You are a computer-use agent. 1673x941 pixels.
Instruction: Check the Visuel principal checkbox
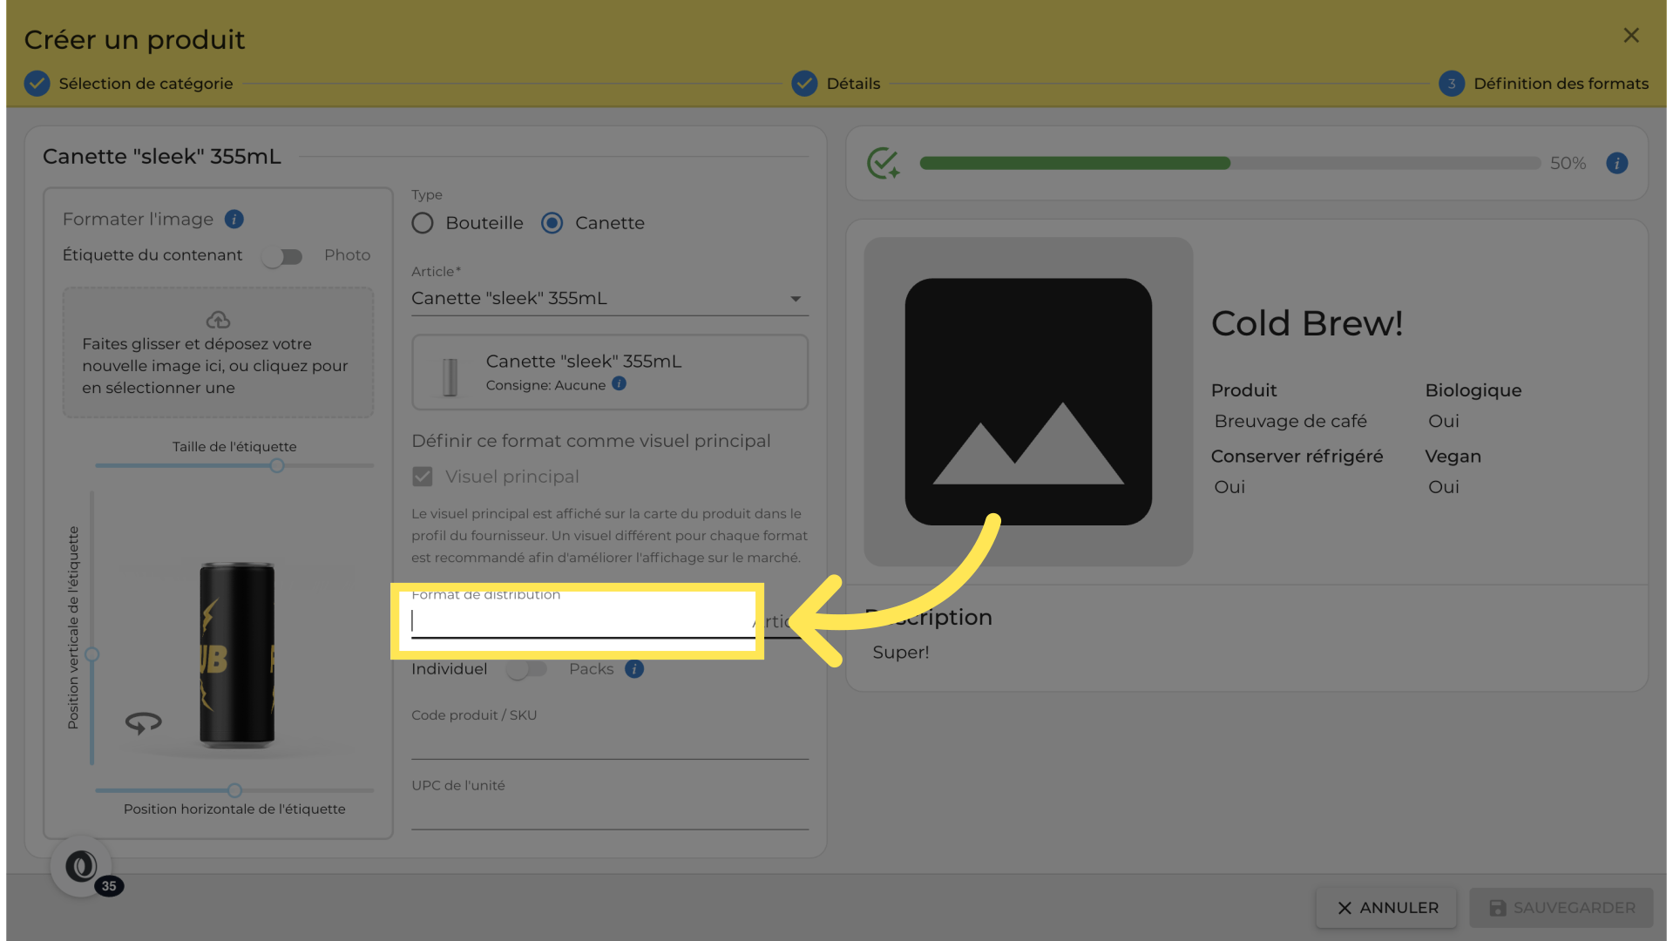click(423, 477)
